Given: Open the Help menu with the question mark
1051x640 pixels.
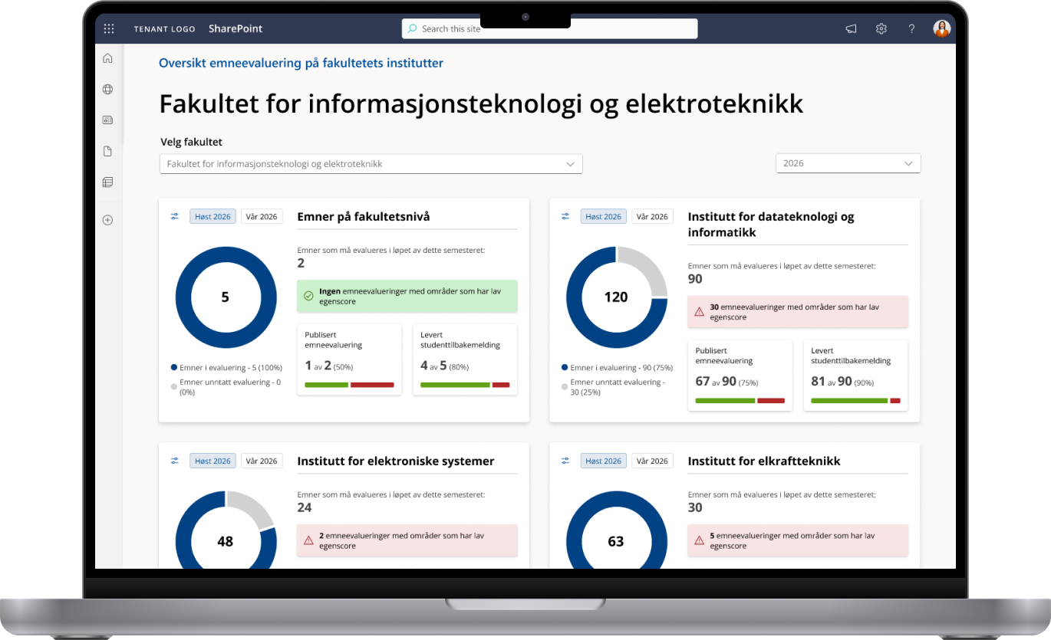Looking at the screenshot, I should [911, 28].
